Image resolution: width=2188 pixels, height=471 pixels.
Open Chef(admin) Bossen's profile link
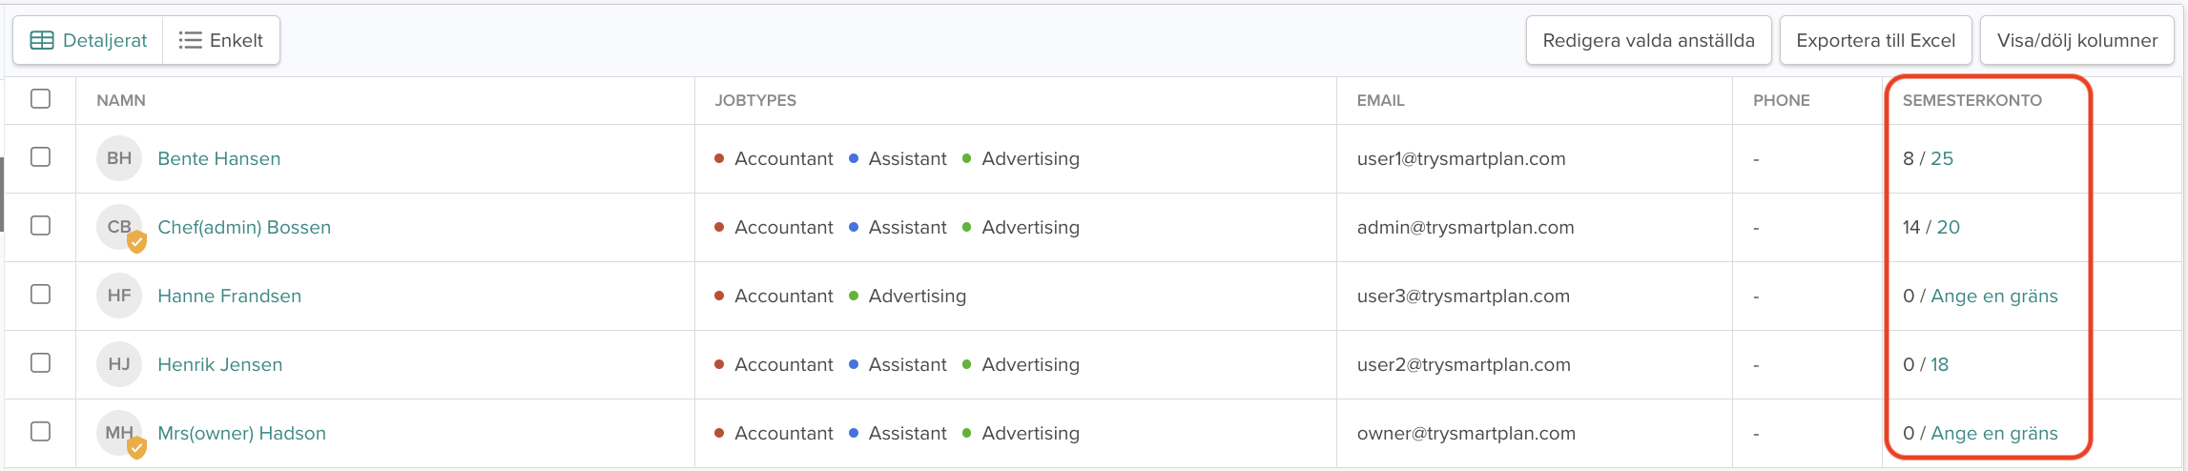pos(244,227)
